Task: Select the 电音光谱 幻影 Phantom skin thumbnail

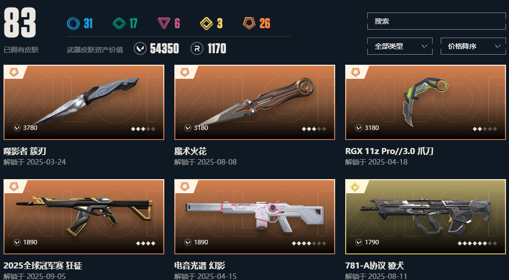Action: pos(254,217)
